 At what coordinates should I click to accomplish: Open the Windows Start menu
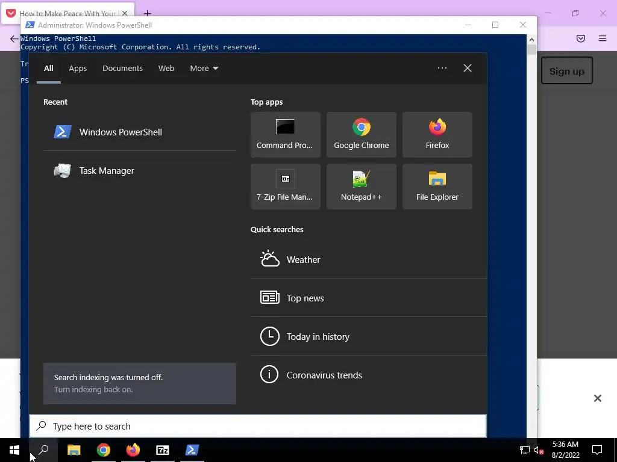tap(14, 450)
